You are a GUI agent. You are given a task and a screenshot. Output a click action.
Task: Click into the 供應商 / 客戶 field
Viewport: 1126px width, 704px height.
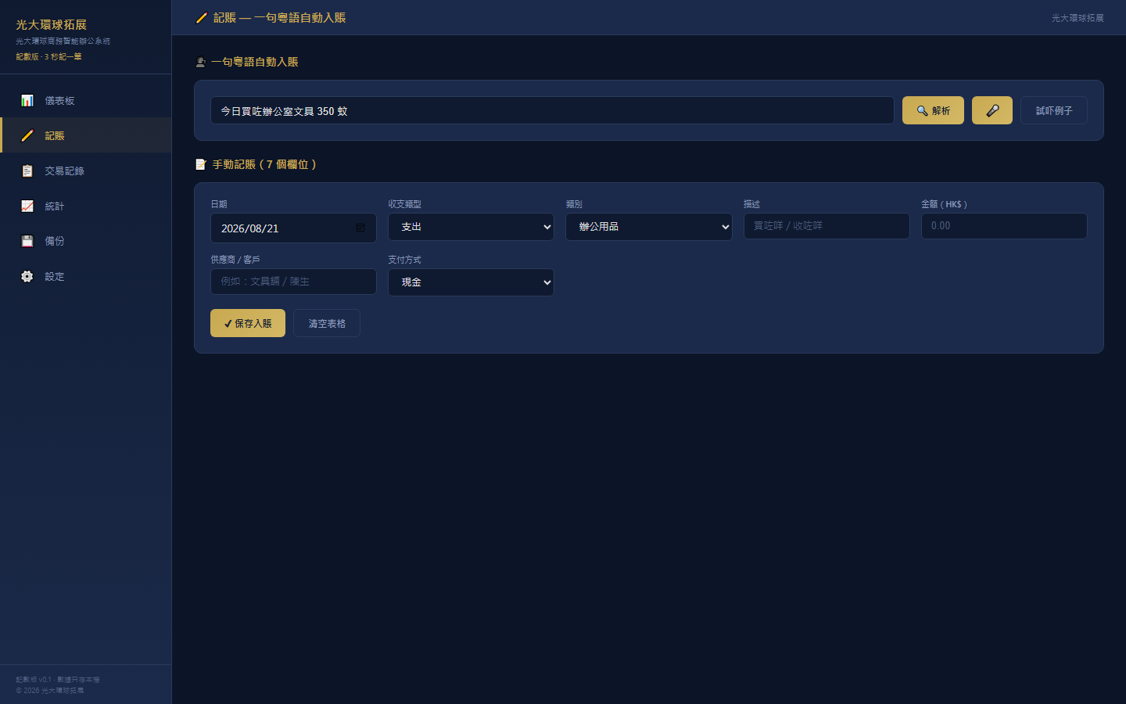click(x=293, y=282)
